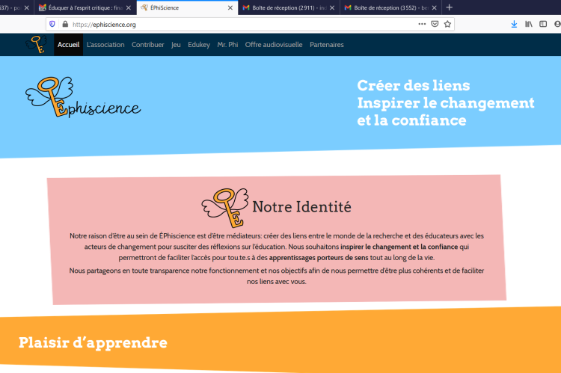
Task: Click the Plaisir d'apprendre heading
Action: pyautogui.click(x=93, y=342)
